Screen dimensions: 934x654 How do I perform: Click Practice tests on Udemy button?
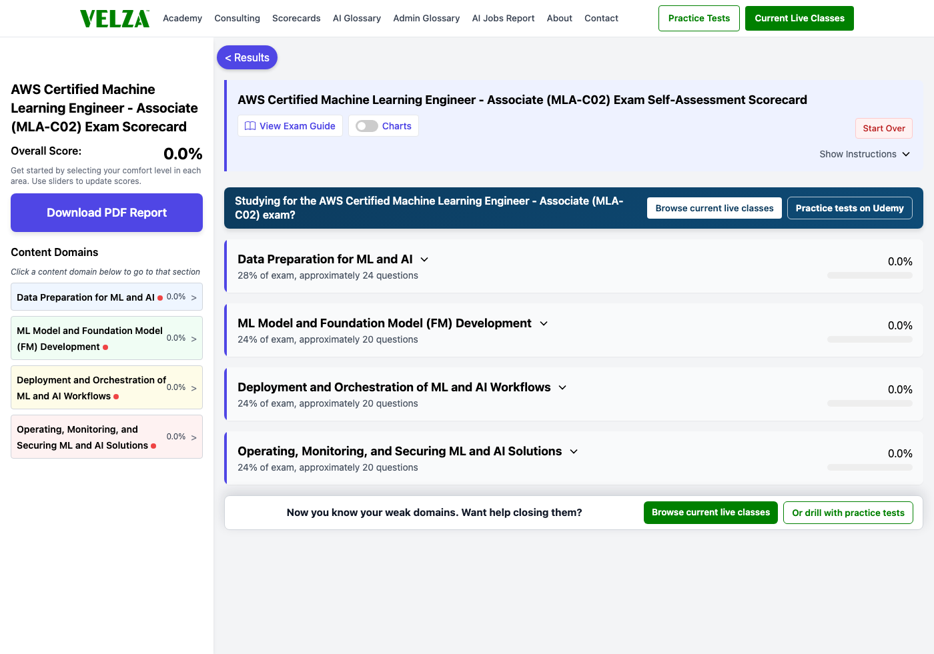point(849,208)
